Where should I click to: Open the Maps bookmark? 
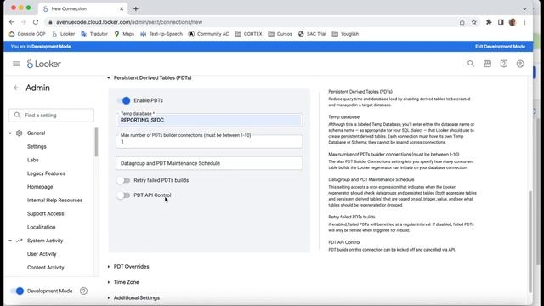click(x=124, y=34)
